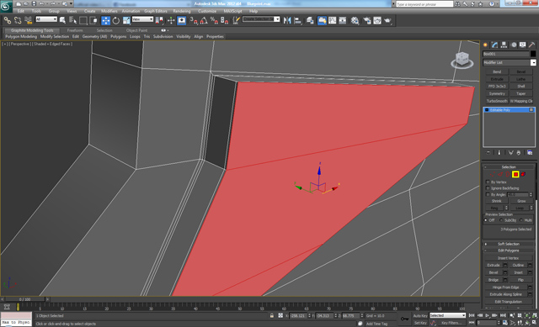
Task: Click the Angle Snap Toggle icon
Action: [x=204, y=20]
